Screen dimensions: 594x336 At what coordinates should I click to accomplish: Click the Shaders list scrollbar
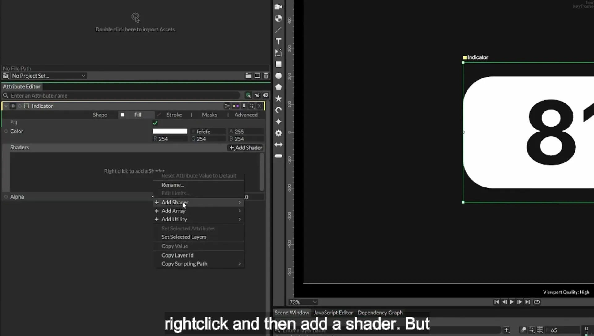point(262,172)
